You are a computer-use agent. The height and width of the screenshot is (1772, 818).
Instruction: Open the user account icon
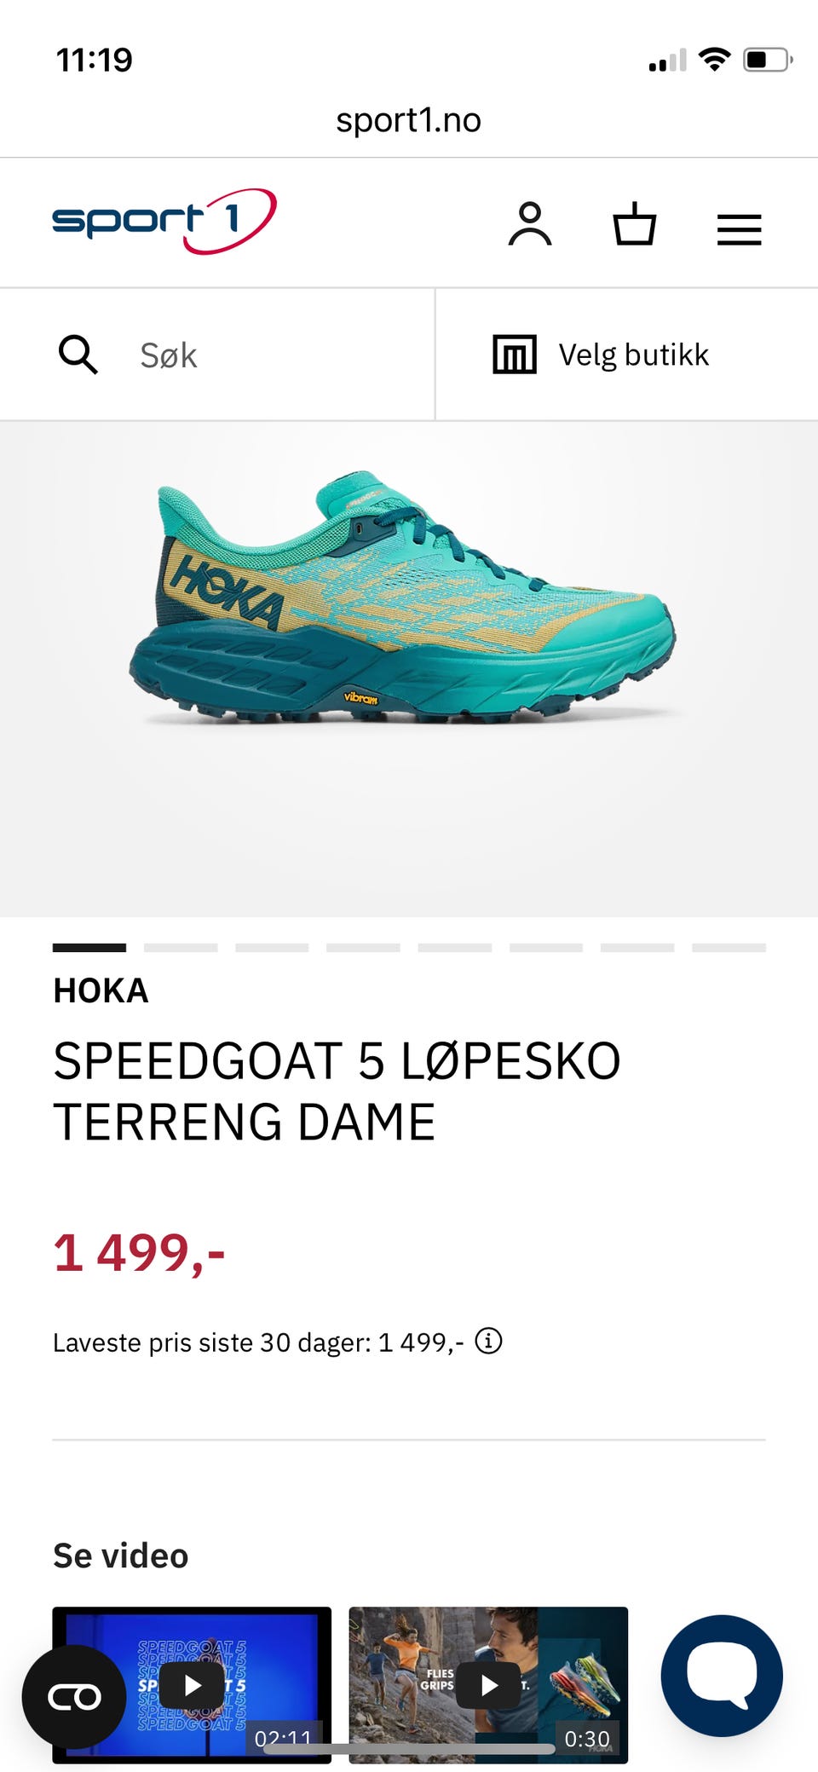pyautogui.click(x=530, y=224)
